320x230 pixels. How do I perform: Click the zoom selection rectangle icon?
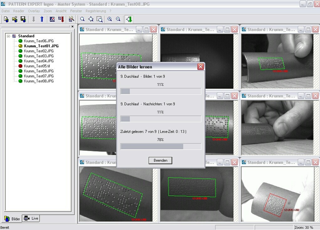pyautogui.click(x=99, y=19)
